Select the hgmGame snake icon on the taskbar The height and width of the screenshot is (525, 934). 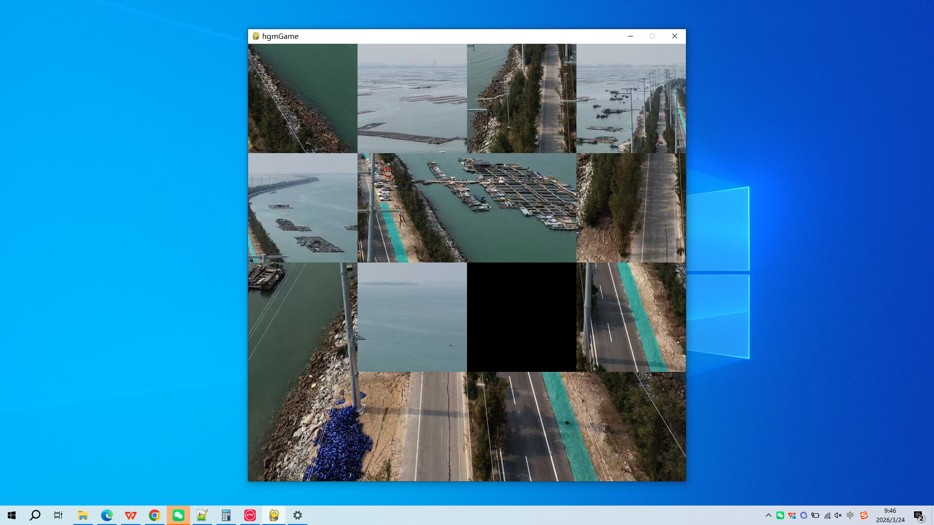[274, 515]
